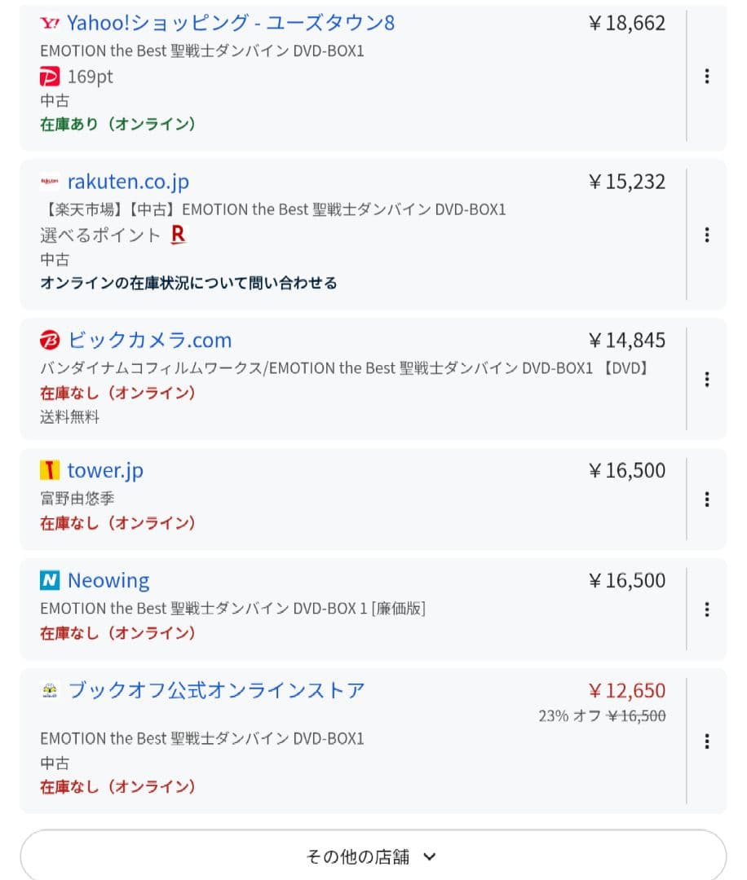Click the ビックカメラ red logo icon
This screenshot has height=880, width=747.
(x=50, y=340)
